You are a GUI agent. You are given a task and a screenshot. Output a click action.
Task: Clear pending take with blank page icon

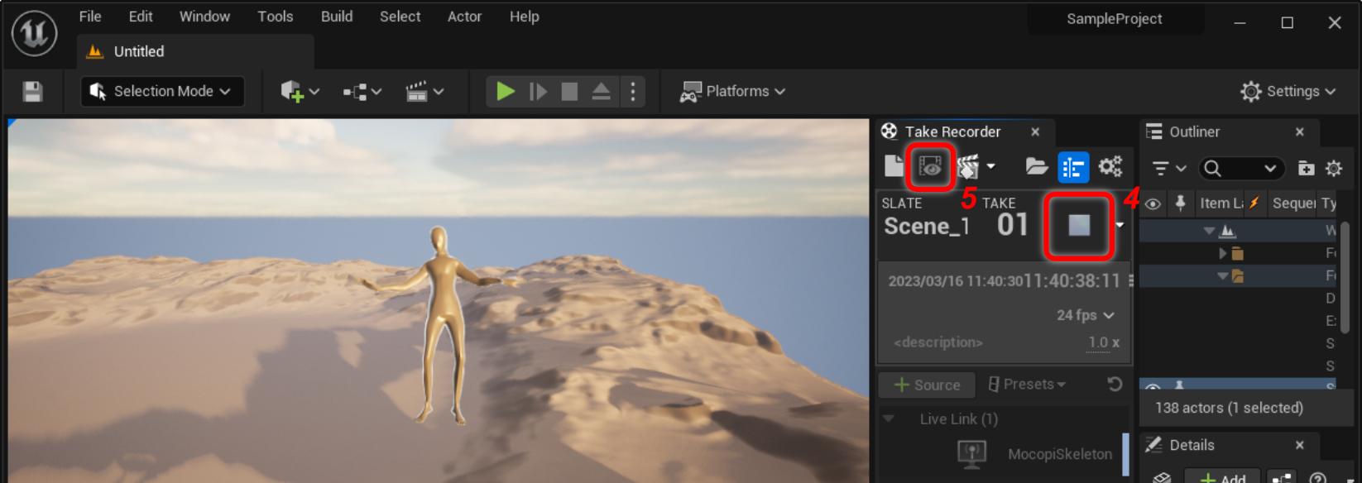pos(893,166)
